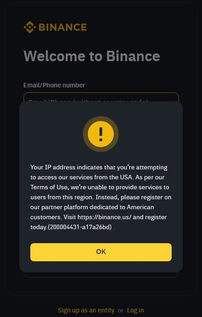Click the word USA in the warning
Screen dimensions: 202x317
tap(126, 178)
